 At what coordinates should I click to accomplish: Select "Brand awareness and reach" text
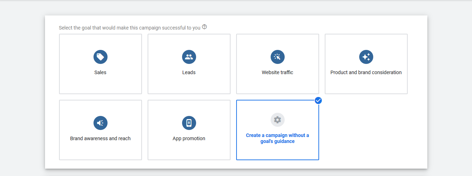click(100, 138)
